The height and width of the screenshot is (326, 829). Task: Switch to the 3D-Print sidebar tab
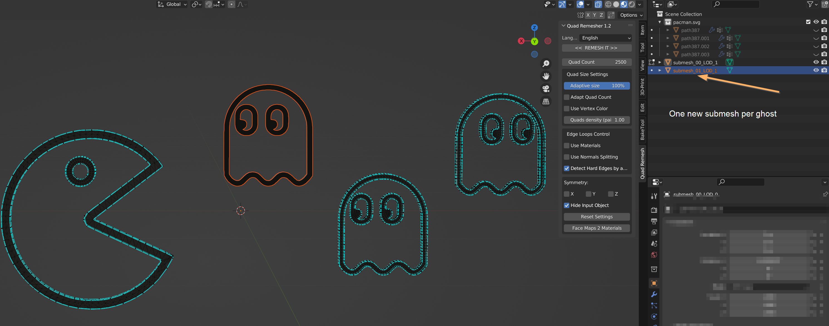tap(642, 87)
